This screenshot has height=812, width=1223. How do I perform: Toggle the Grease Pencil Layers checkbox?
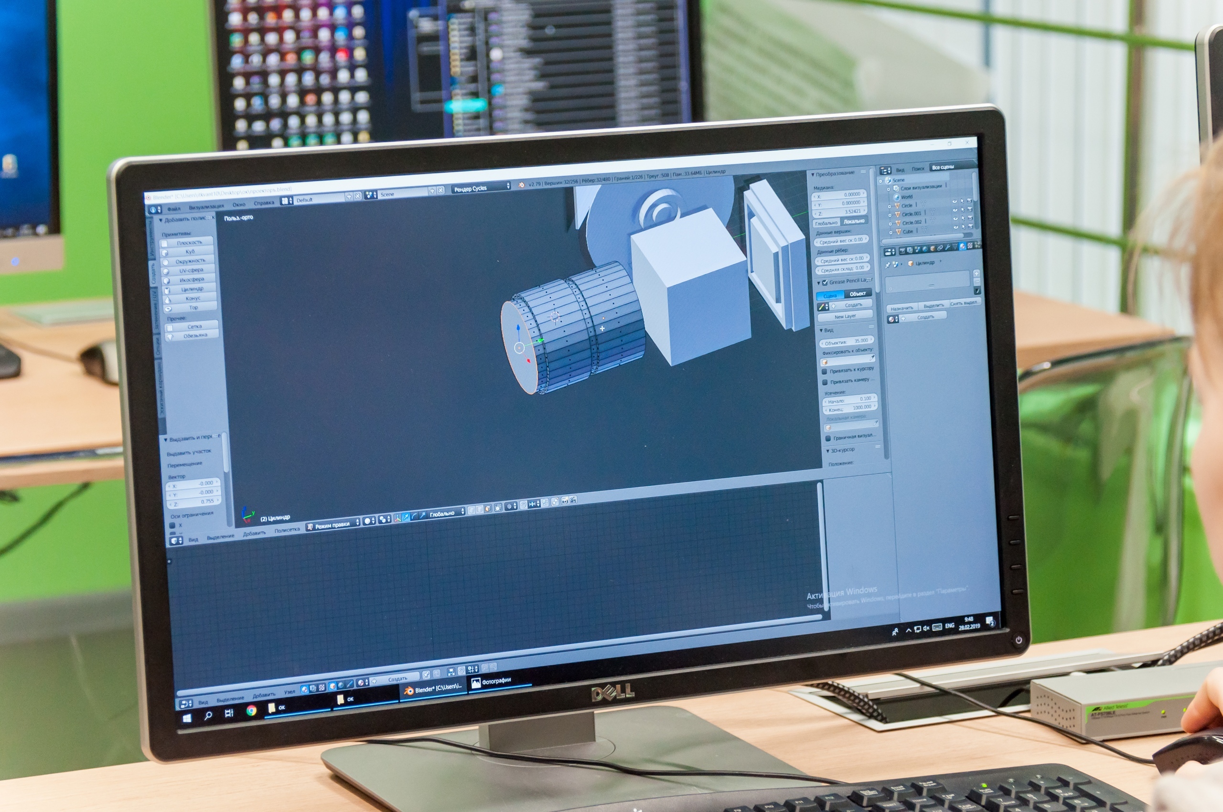pyautogui.click(x=825, y=283)
